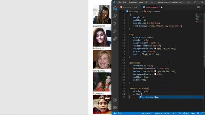The image size is (205, 115).
Task: Click the Port : 5500 Live Server status
Action: tap(189, 113)
